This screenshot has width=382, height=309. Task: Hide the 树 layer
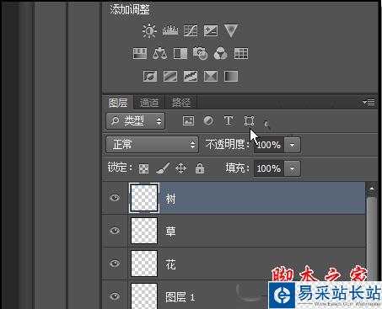pos(115,198)
